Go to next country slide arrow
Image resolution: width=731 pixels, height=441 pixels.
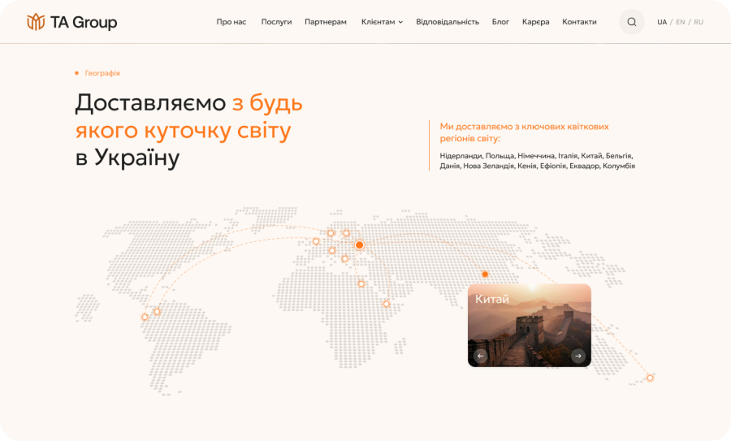pos(578,357)
